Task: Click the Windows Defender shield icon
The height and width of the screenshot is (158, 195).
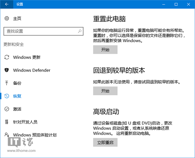Action: pyautogui.click(x=7, y=70)
